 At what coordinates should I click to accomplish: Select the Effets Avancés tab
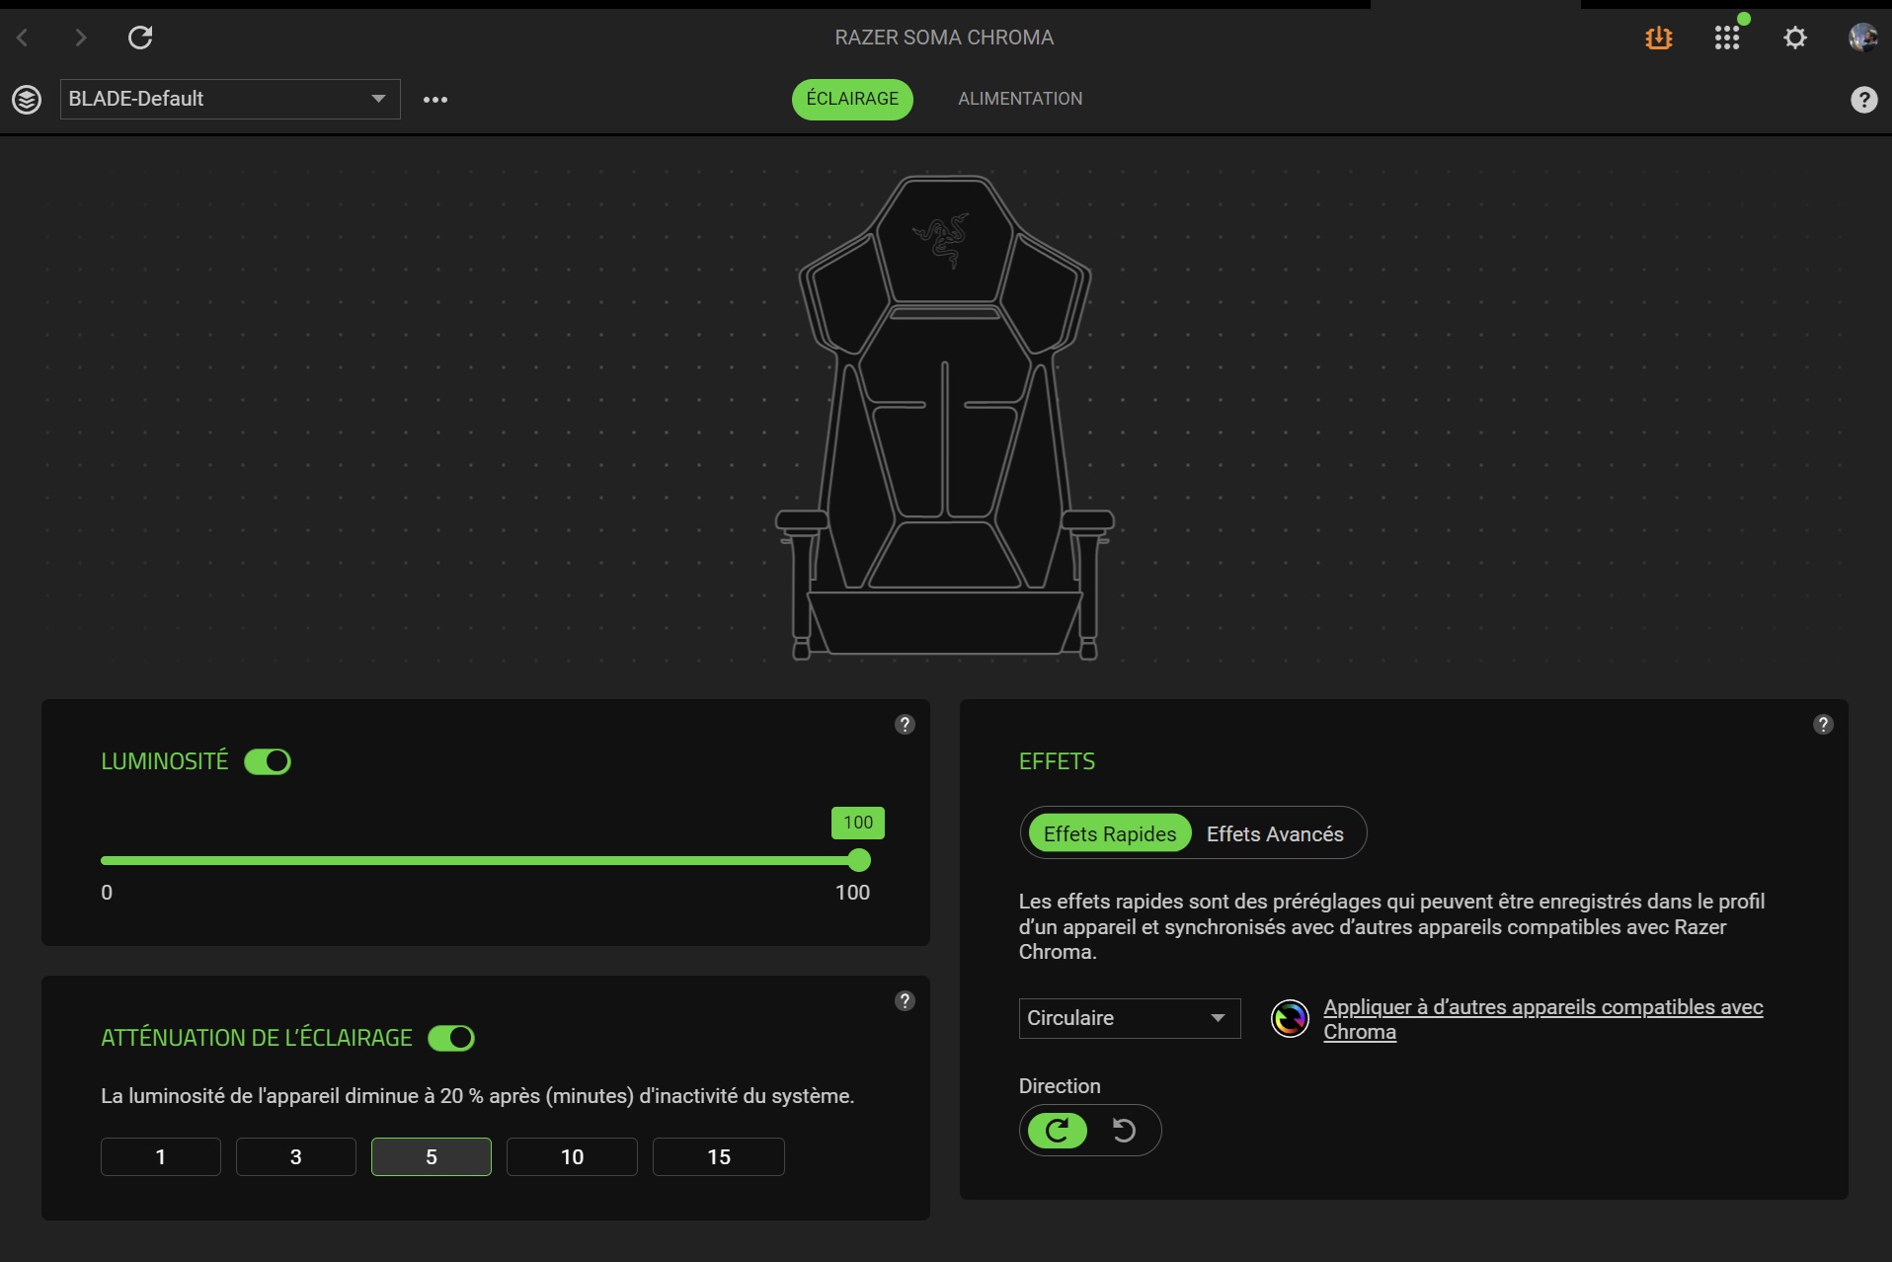coord(1275,833)
